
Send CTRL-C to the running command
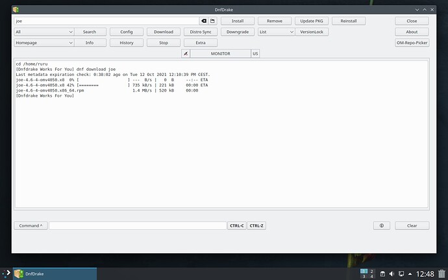point(236,225)
